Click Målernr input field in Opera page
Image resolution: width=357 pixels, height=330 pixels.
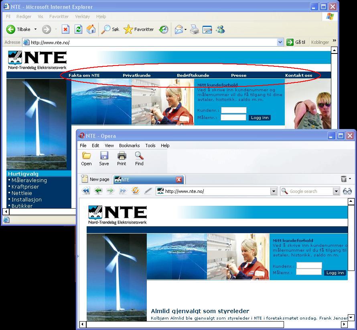click(308, 272)
